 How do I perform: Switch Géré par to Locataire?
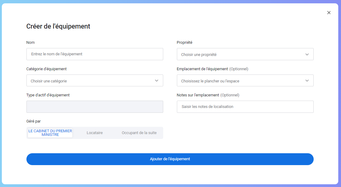click(x=95, y=133)
